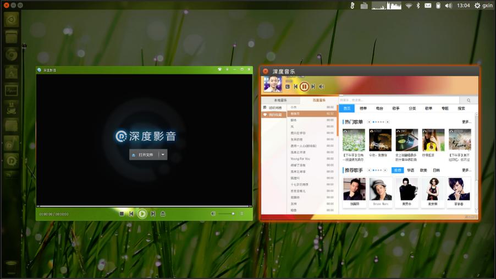The image size is (496, 279).
Task: Click right arrow next to 热门歌单
Action: (388, 122)
